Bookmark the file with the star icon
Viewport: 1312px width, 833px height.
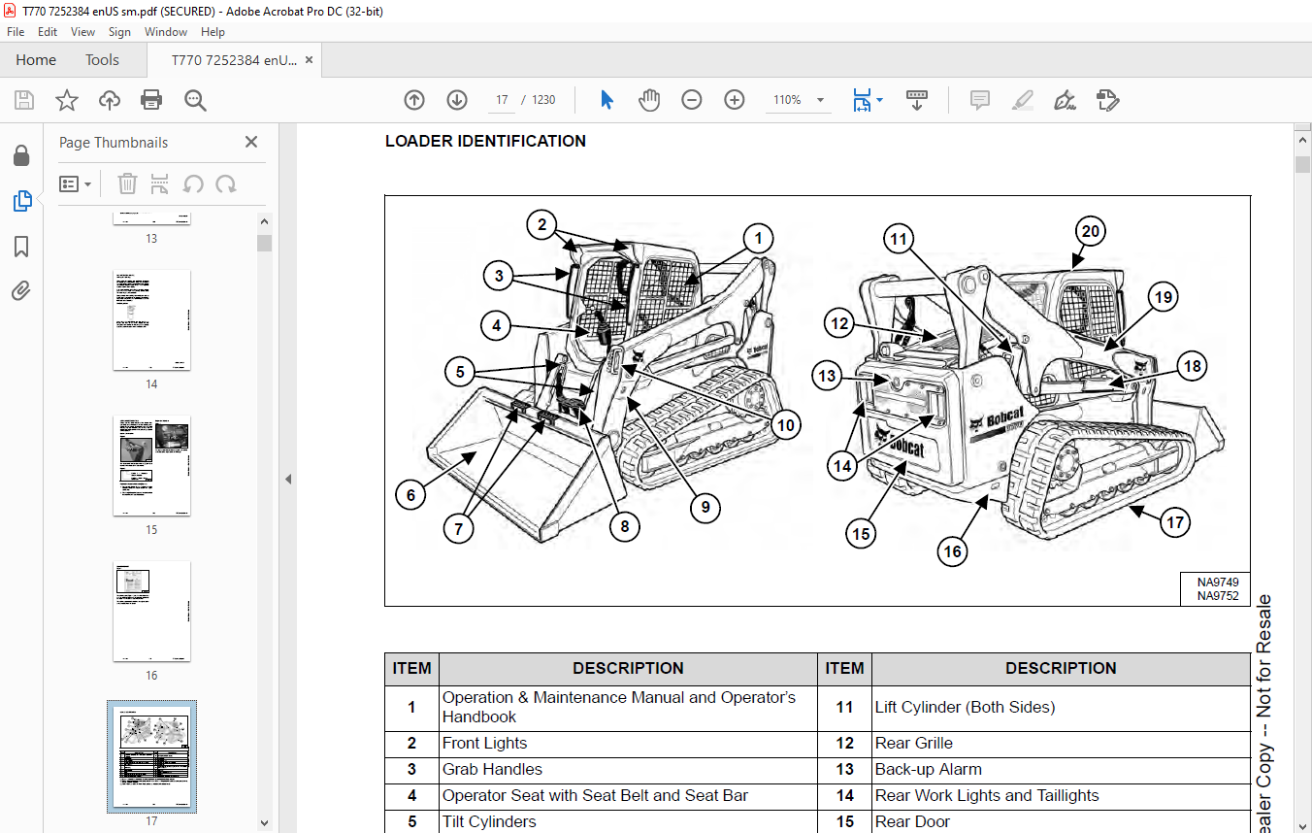coord(67,100)
